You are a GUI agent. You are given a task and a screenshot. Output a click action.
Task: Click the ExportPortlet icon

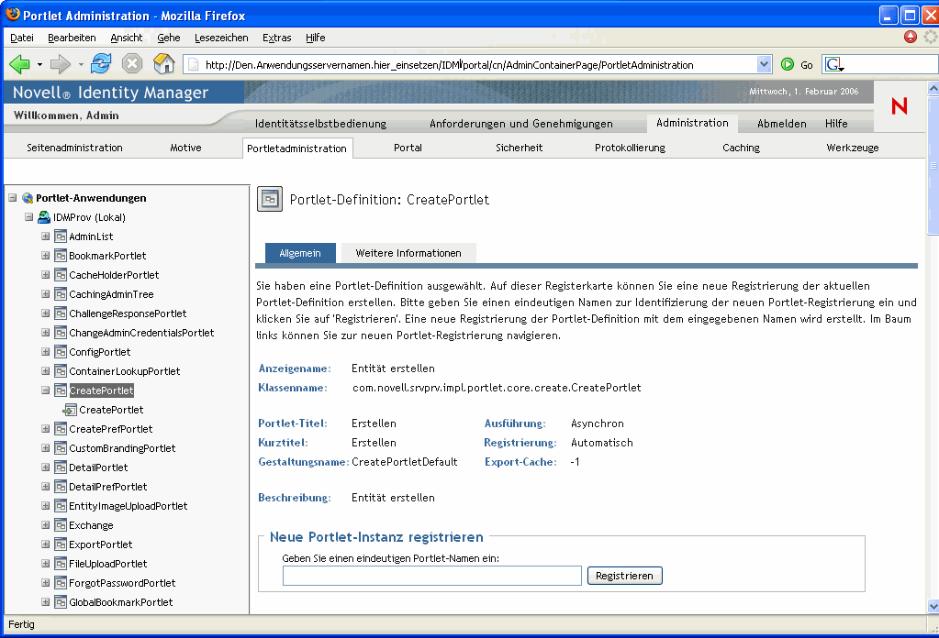[60, 544]
